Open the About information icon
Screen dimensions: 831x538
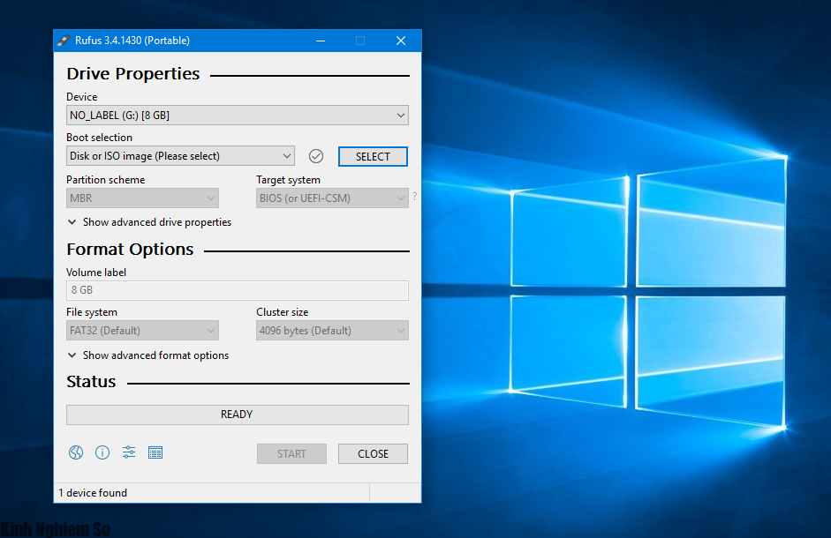[102, 452]
